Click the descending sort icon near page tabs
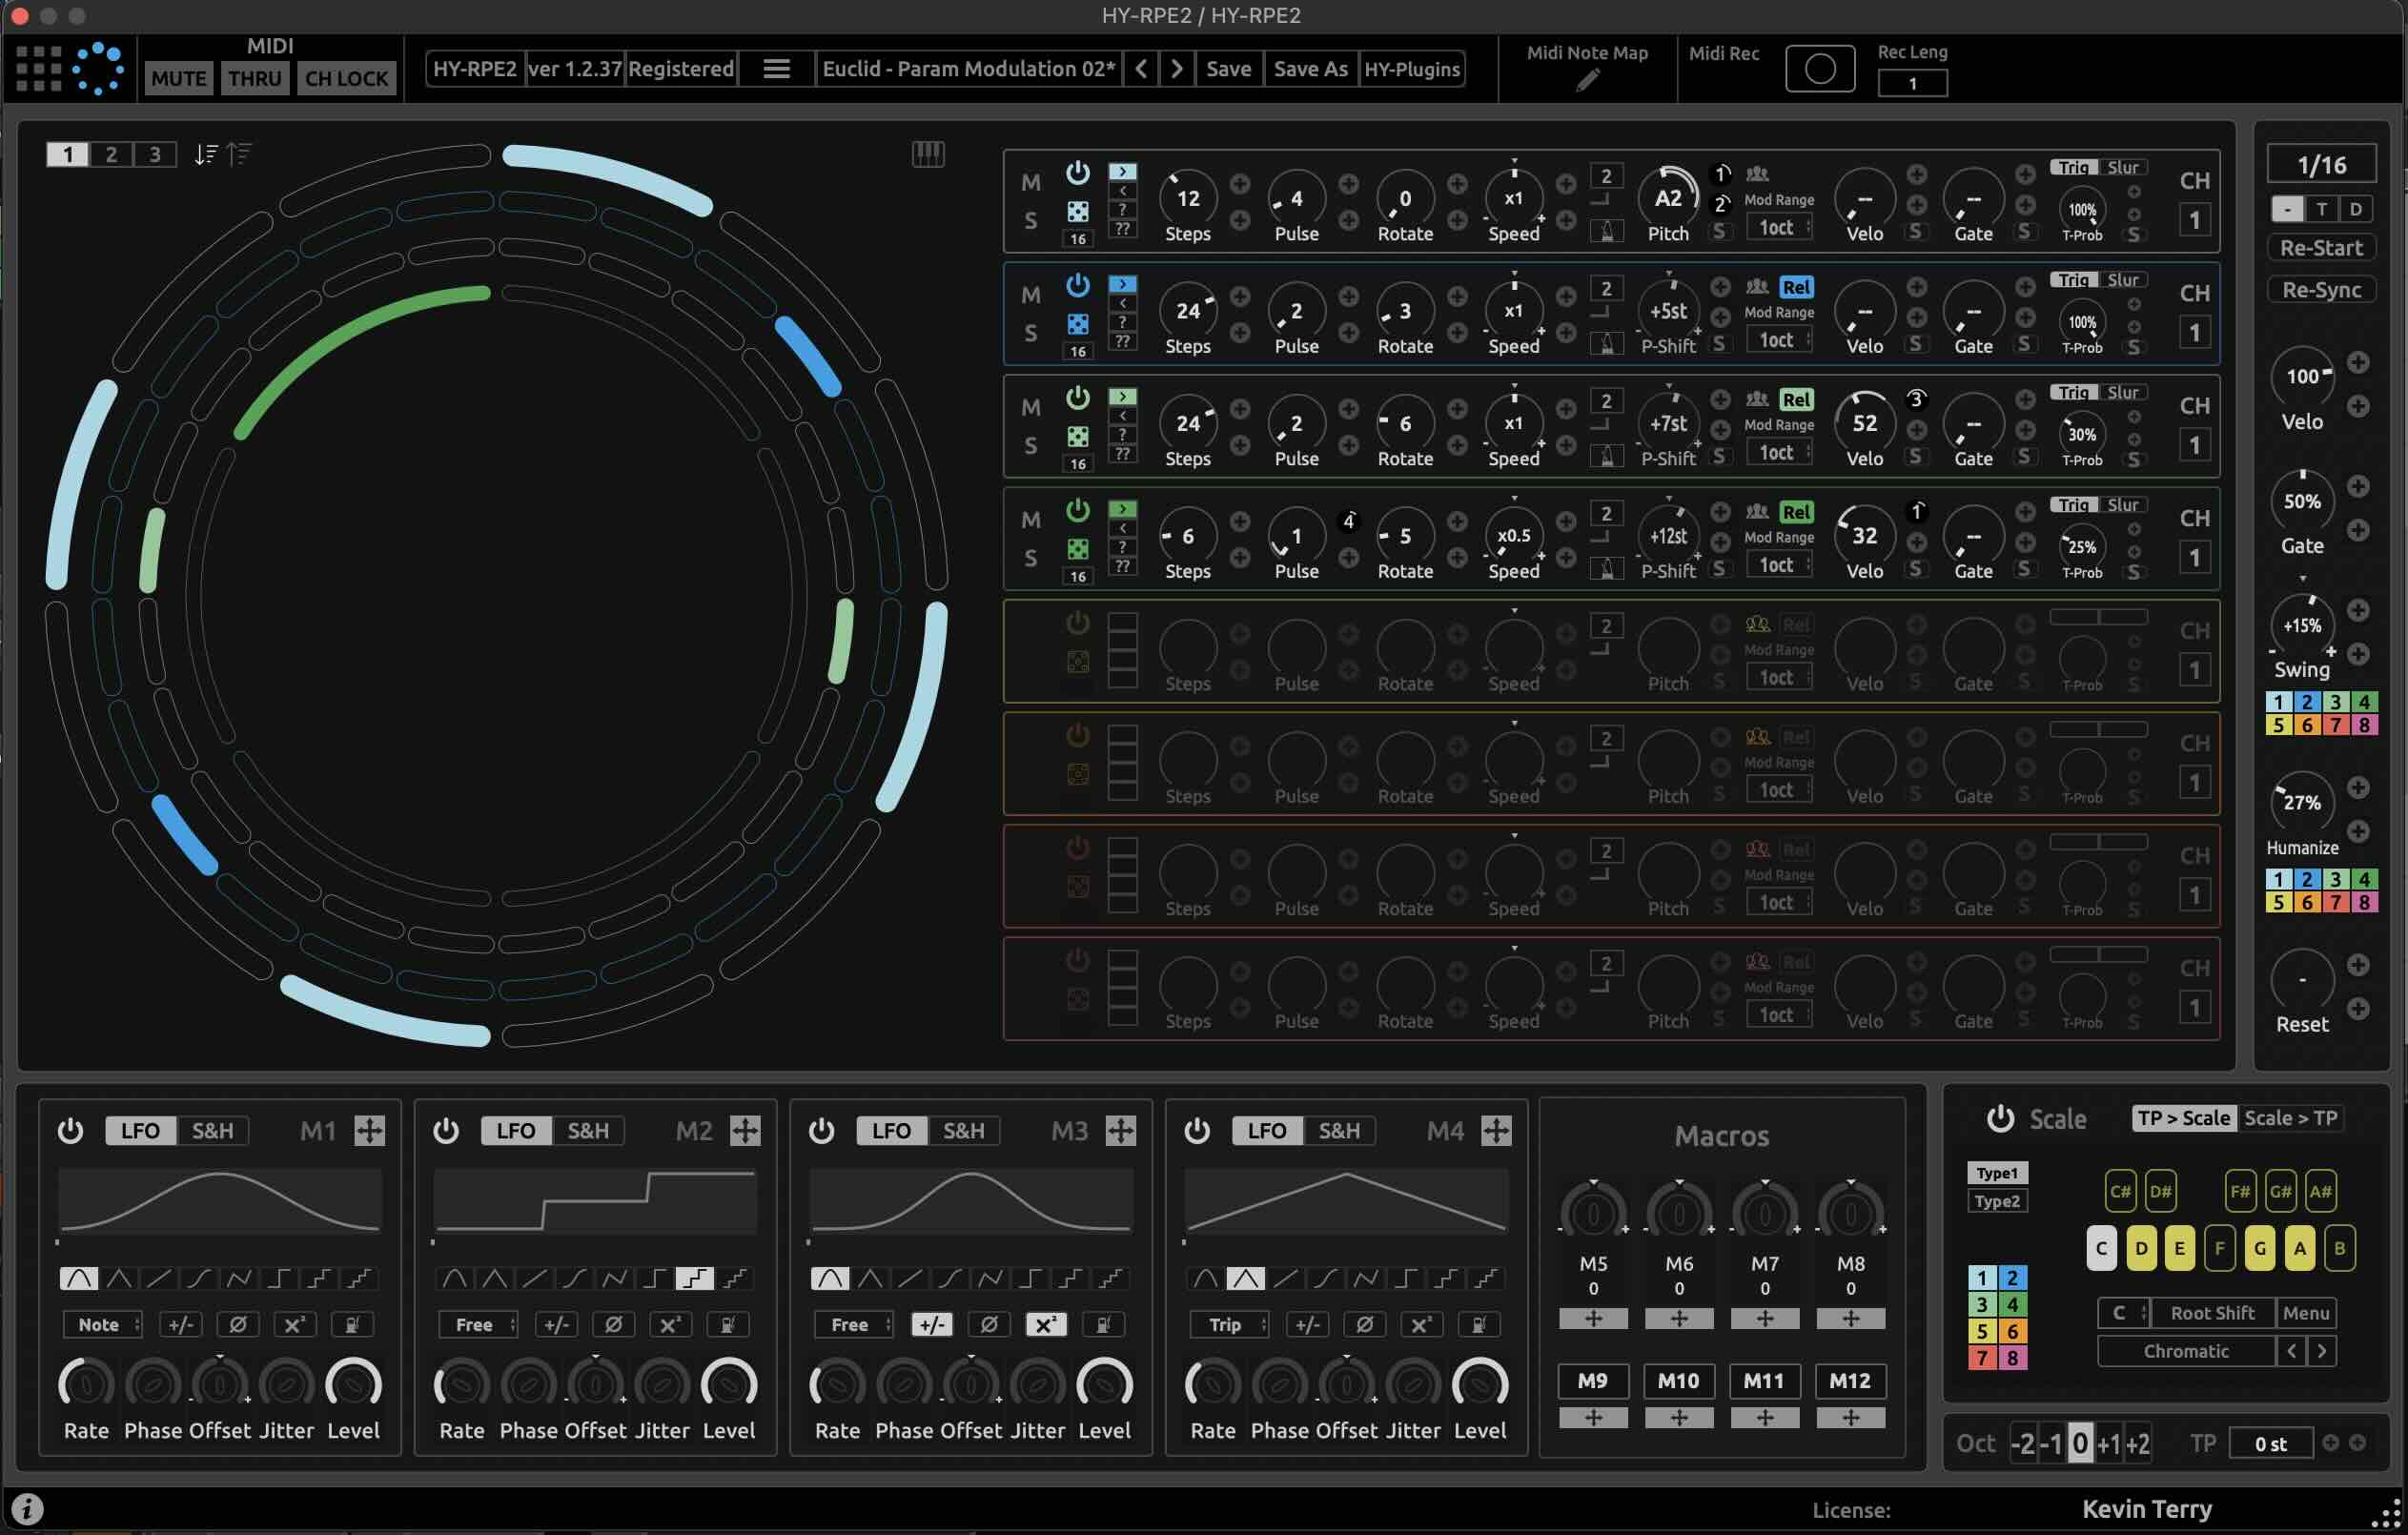 pos(206,154)
